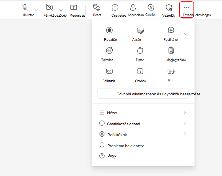222x176 pixels.
Task: Open the Nézet view submenu
Action: (x=143, y=113)
